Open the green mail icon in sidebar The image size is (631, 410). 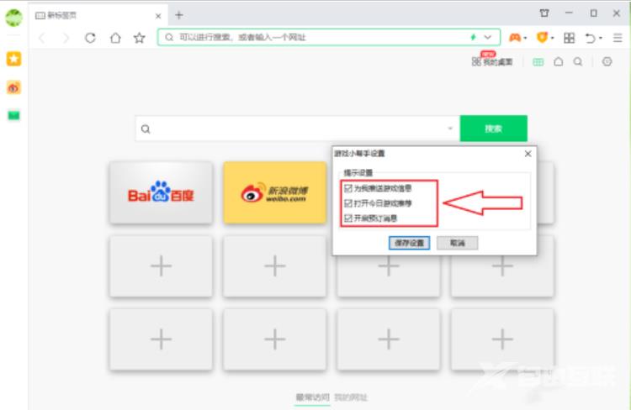[x=13, y=116]
